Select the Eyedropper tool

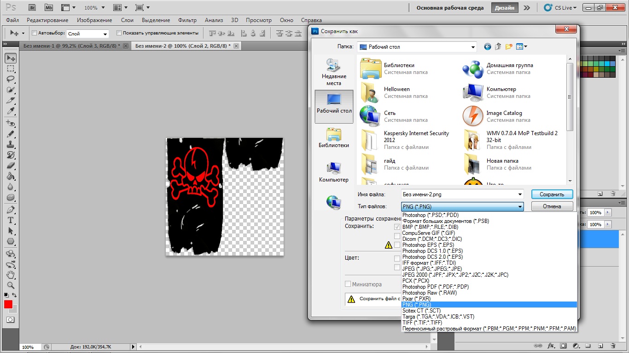(x=11, y=111)
